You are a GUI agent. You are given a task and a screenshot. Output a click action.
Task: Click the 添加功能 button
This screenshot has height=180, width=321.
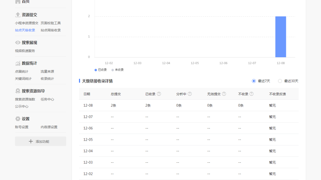41,142
